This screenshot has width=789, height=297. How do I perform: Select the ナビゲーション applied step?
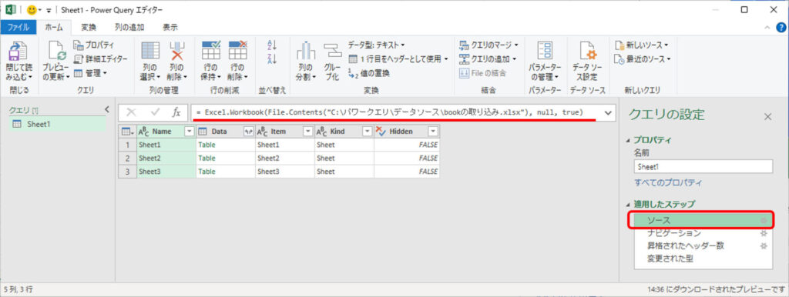pos(703,233)
